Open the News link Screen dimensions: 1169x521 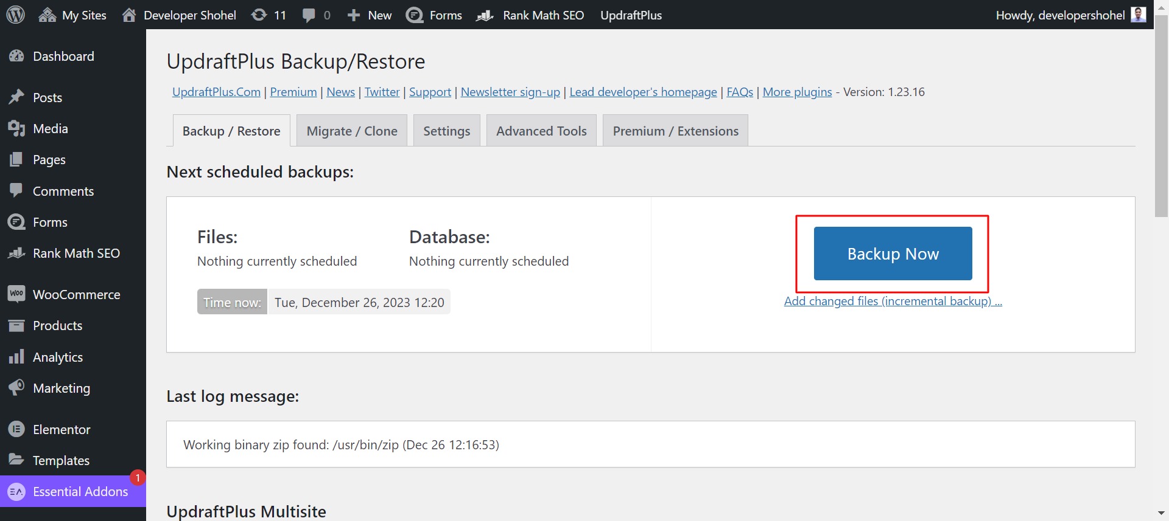tap(340, 92)
